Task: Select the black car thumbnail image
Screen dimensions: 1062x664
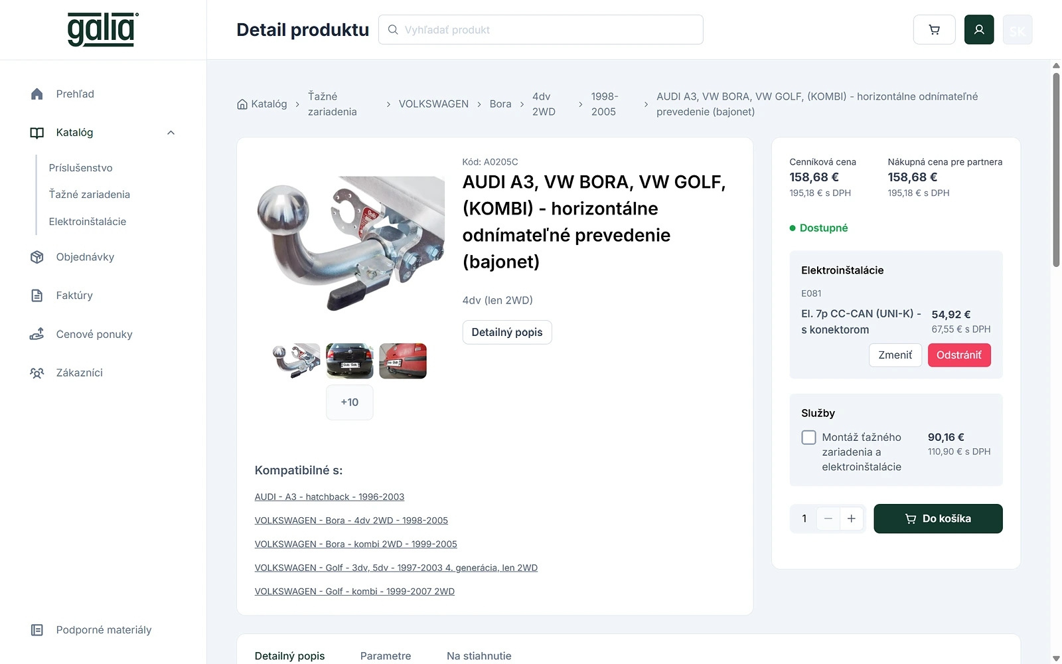Action: pos(350,361)
